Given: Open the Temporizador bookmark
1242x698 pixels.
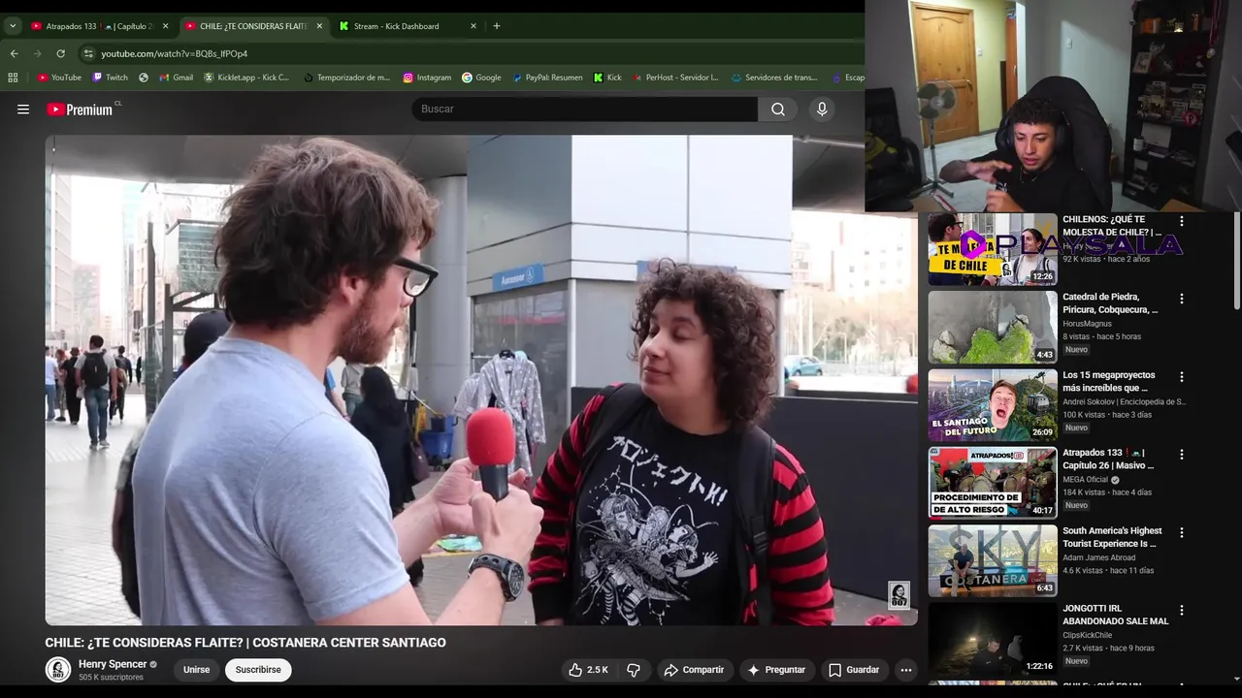Looking at the screenshot, I should [346, 78].
